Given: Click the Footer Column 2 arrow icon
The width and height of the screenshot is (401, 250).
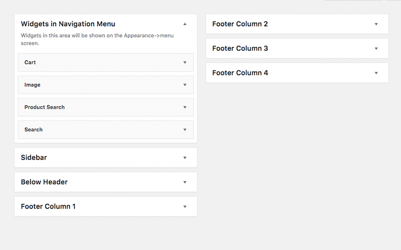Looking at the screenshot, I should 376,24.
